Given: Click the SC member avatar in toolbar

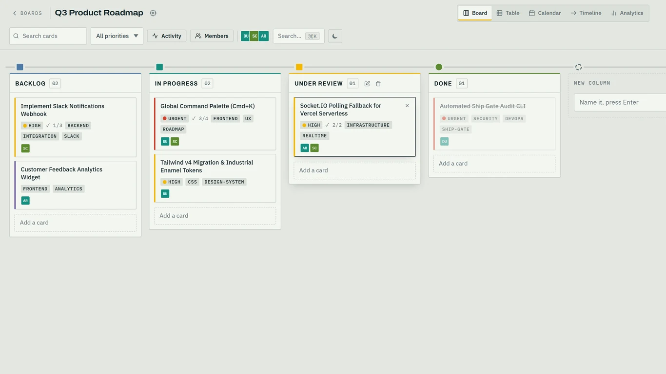Looking at the screenshot, I should click(255, 36).
